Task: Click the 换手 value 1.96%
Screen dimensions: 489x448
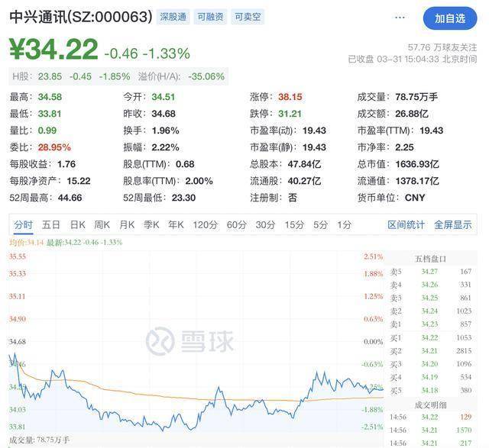Action: pyautogui.click(x=165, y=131)
